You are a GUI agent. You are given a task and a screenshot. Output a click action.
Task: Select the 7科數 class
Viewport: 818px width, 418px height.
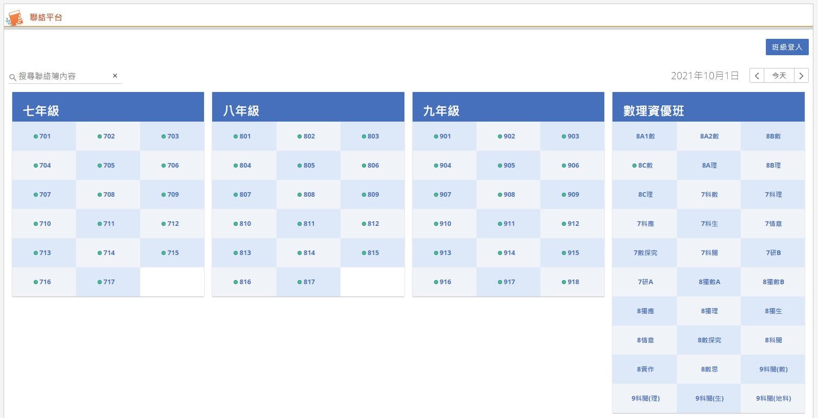pyautogui.click(x=709, y=195)
